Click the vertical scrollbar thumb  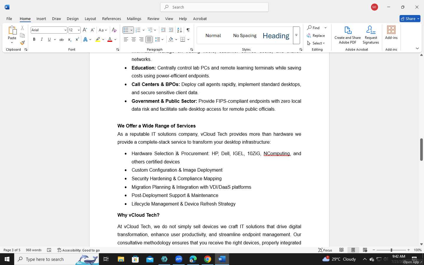coord(421,149)
